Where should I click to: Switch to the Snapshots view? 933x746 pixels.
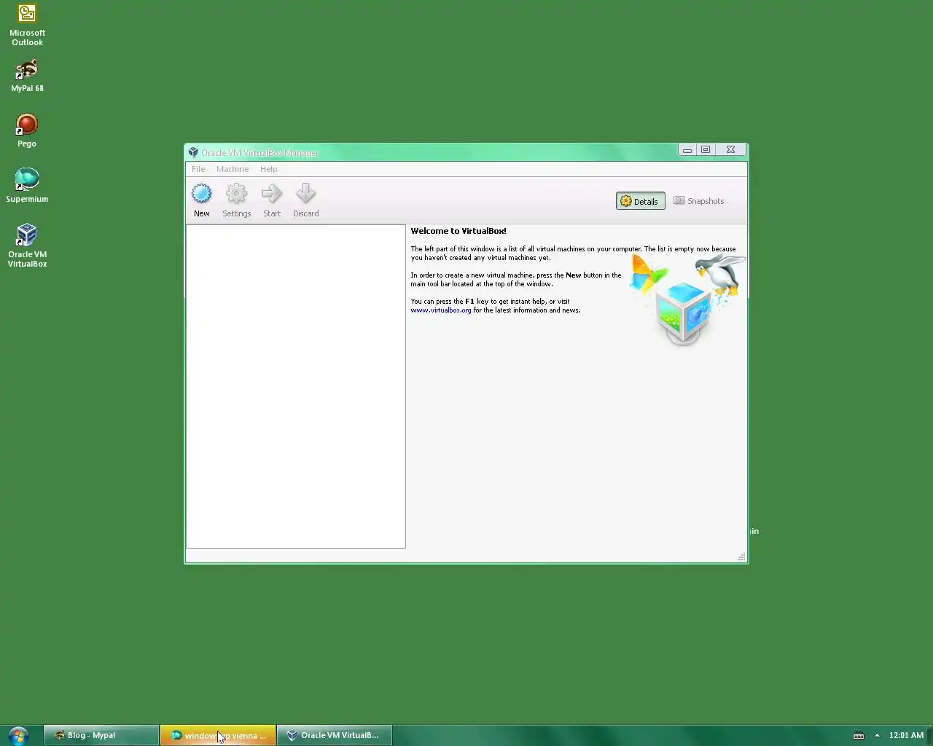699,201
